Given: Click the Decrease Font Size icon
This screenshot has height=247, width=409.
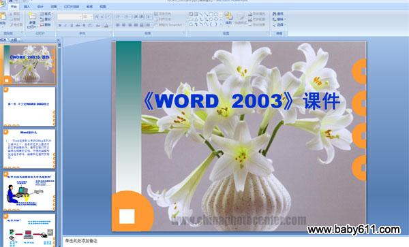Looking at the screenshot, I should pos(102,17).
